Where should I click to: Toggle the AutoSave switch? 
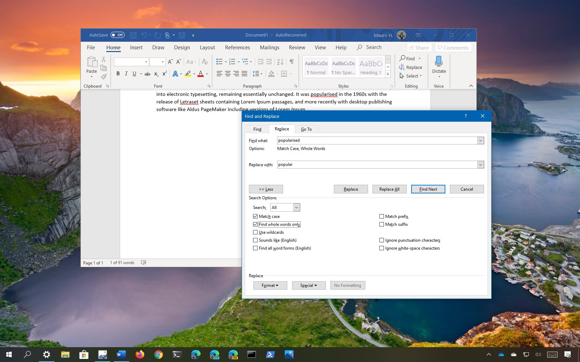coord(117,35)
